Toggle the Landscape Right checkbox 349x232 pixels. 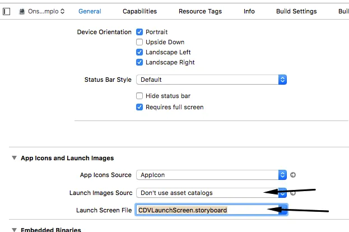(x=139, y=62)
